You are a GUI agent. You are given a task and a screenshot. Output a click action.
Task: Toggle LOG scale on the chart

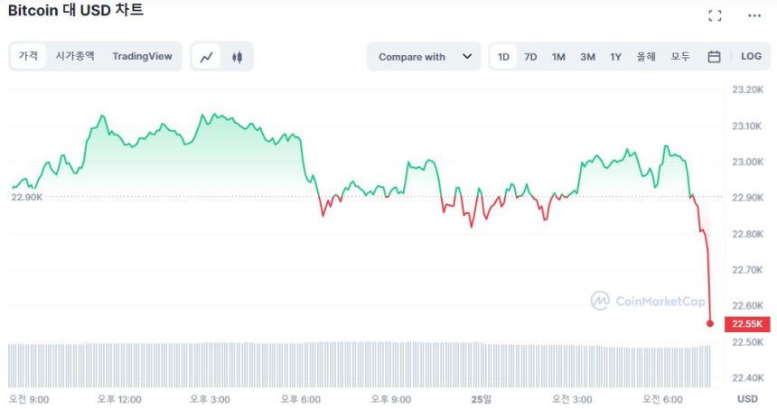click(x=751, y=57)
